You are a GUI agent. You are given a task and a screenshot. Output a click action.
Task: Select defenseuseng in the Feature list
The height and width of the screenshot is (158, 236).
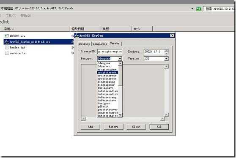click(x=108, y=97)
